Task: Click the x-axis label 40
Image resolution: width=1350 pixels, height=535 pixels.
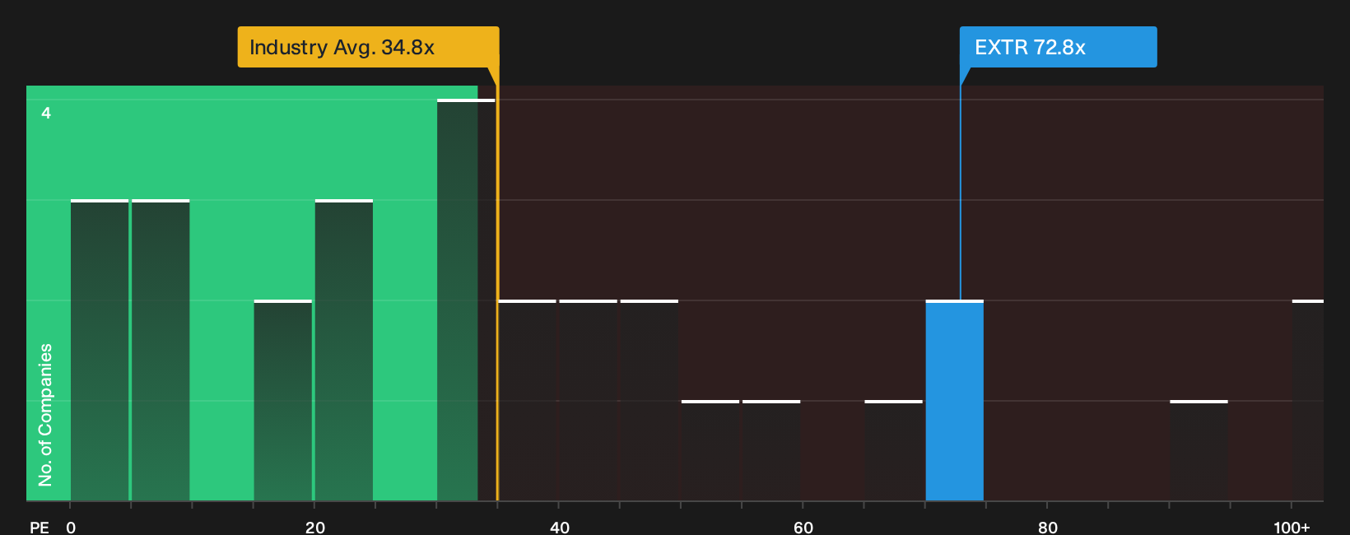Action: pyautogui.click(x=560, y=527)
